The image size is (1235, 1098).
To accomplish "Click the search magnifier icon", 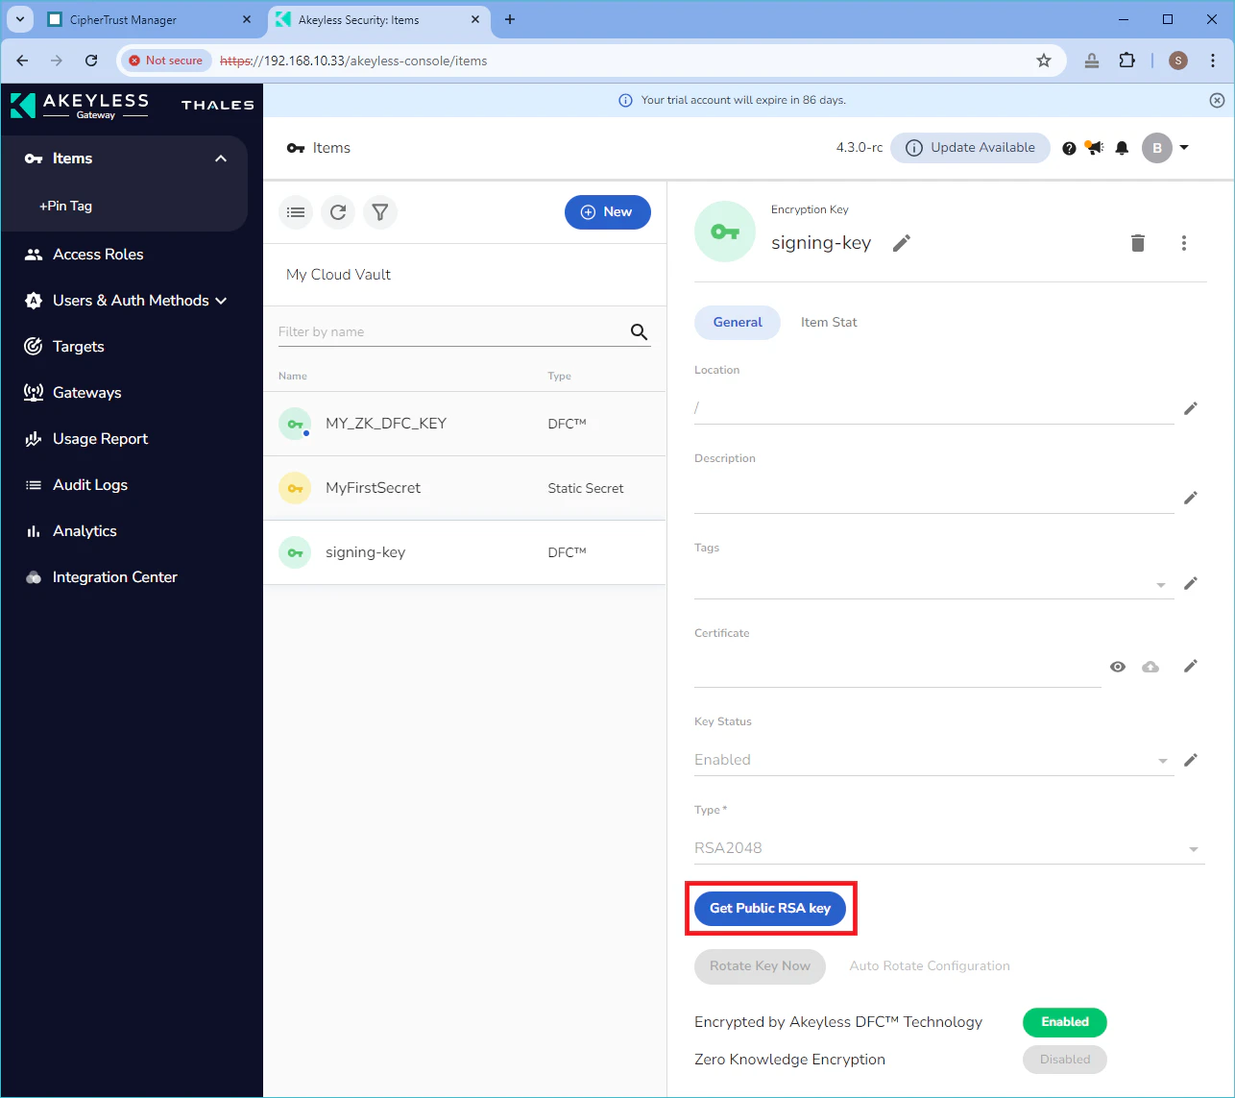I will (x=639, y=332).
